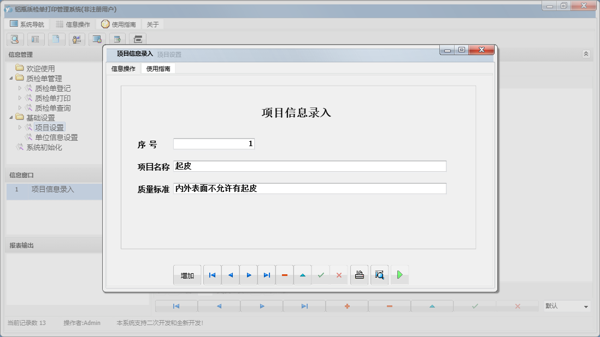Delete the record using the red minus icon
The width and height of the screenshot is (600, 337).
[284, 275]
